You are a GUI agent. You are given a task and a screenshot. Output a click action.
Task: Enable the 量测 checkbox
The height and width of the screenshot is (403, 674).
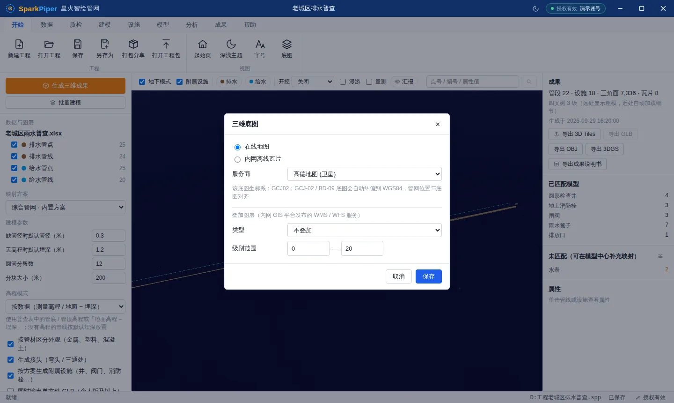point(369,82)
